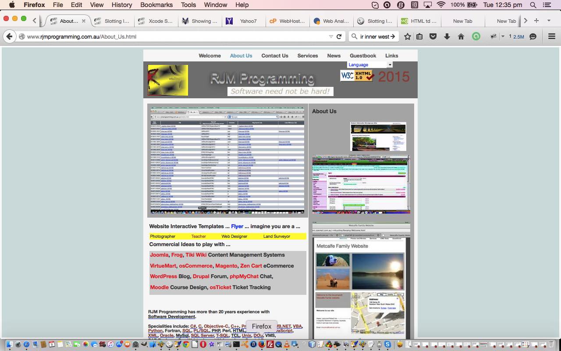Image resolution: width=561 pixels, height=351 pixels.
Task: Open the Contact Us page link
Action: coord(275,56)
